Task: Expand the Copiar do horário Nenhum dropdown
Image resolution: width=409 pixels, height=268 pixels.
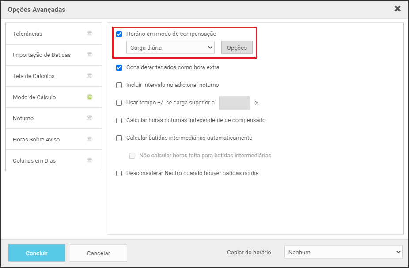Action: (343, 253)
